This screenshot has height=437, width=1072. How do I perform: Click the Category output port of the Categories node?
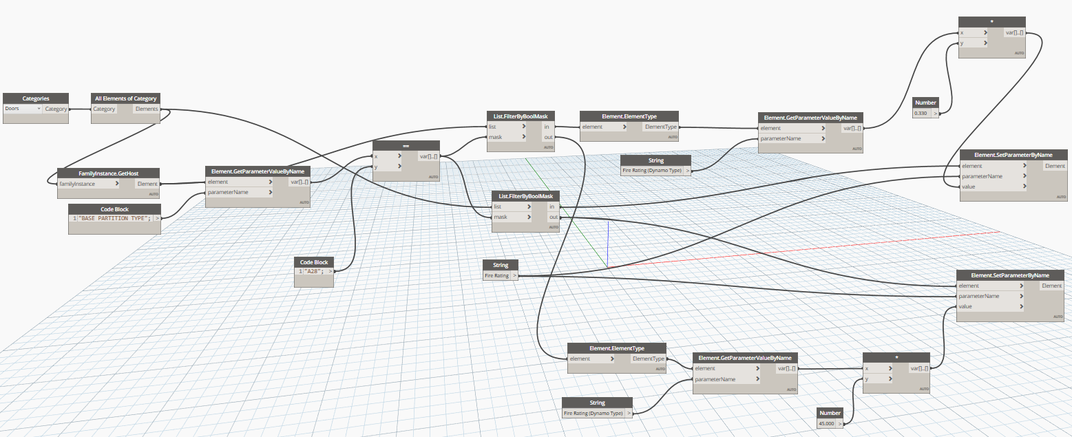click(x=56, y=109)
